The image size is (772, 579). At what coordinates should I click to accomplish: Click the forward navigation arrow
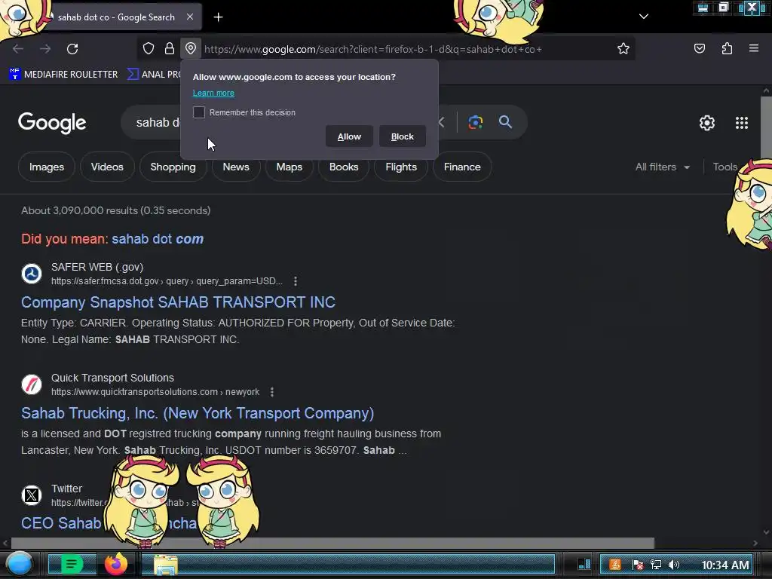45,49
